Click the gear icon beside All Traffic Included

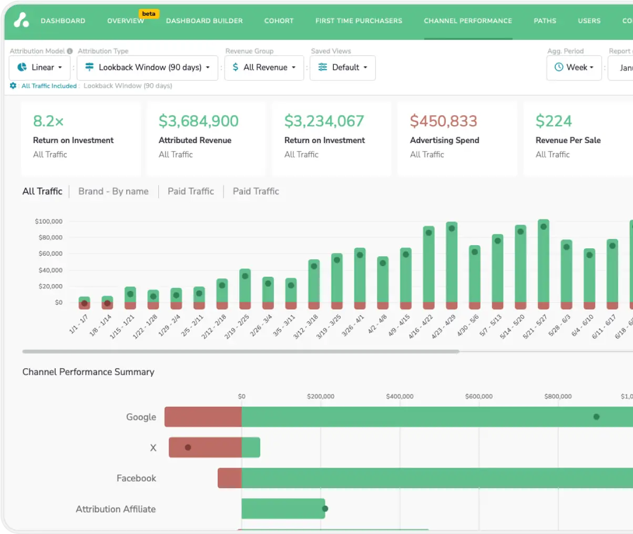pos(13,86)
